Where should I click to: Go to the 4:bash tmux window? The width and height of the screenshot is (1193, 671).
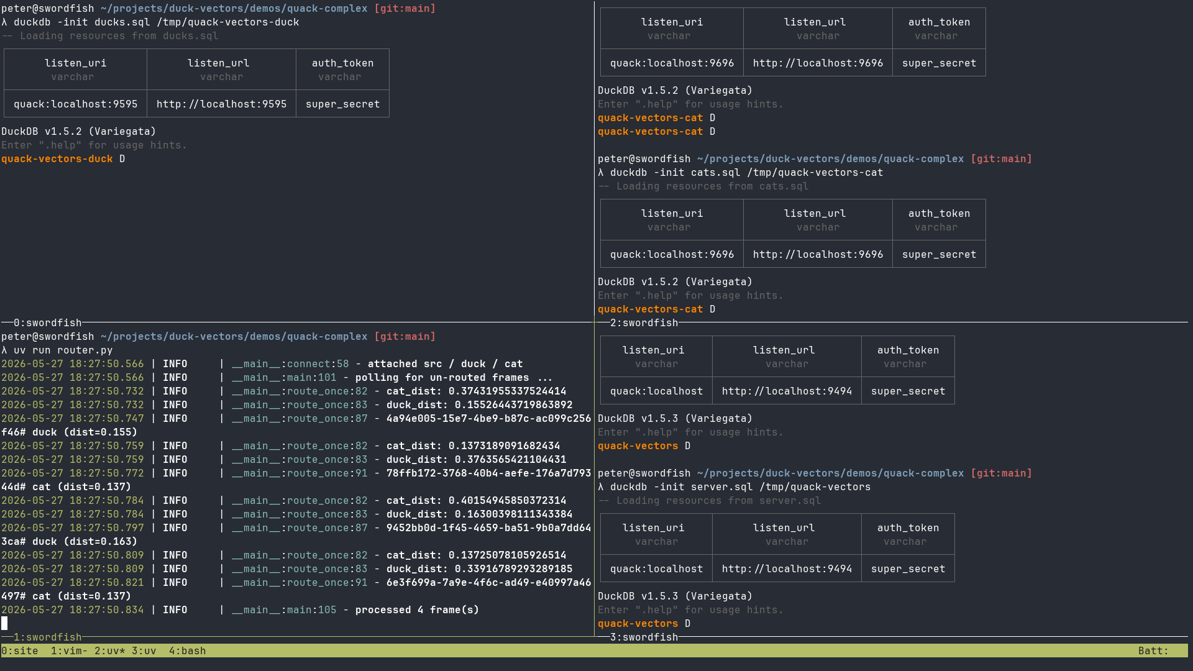pyautogui.click(x=188, y=650)
